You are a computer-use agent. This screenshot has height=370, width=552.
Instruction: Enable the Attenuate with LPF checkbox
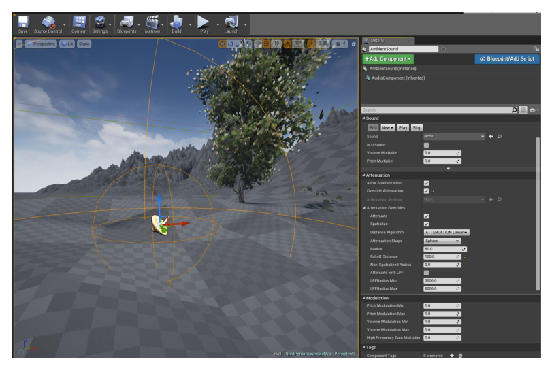[426, 273]
